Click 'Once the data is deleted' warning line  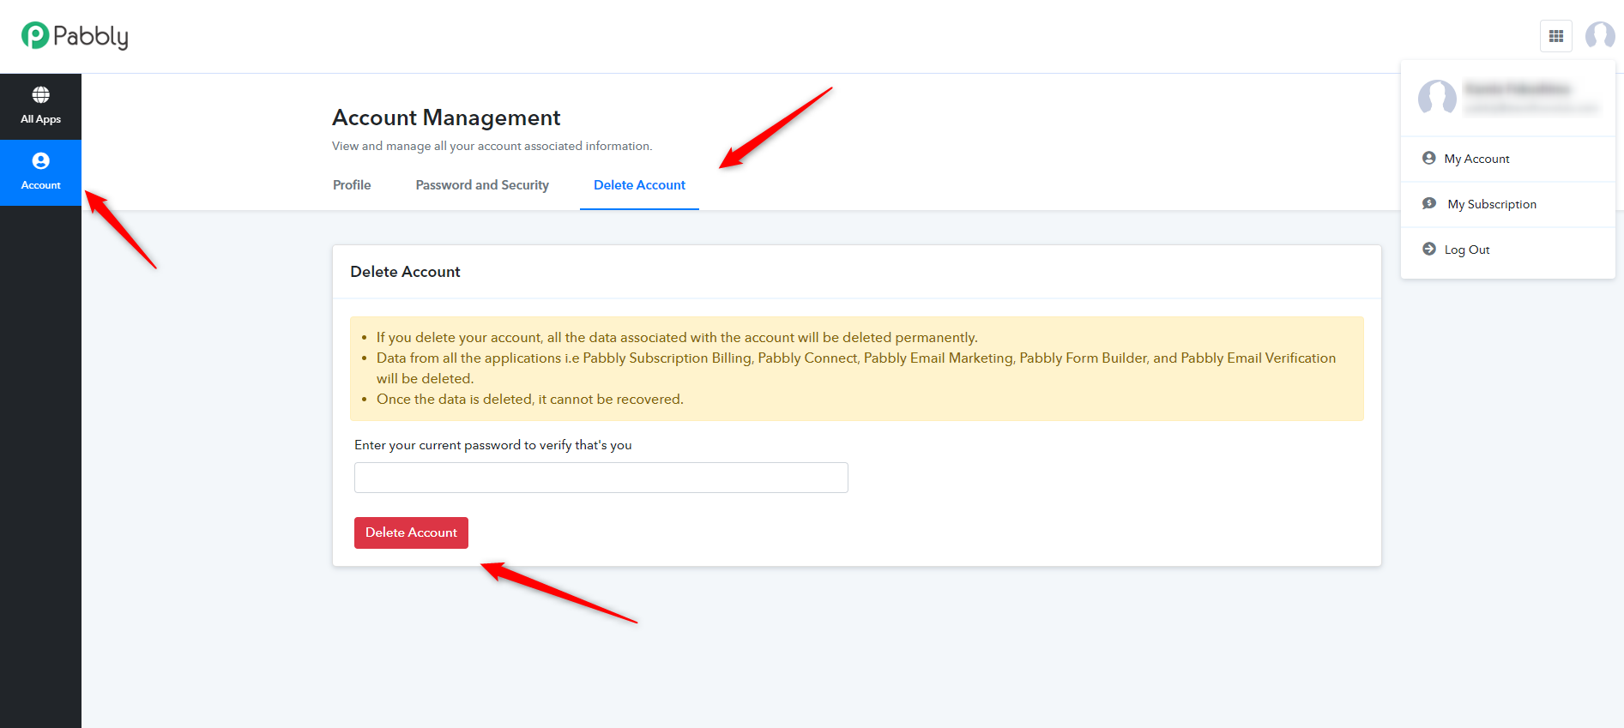pos(530,400)
